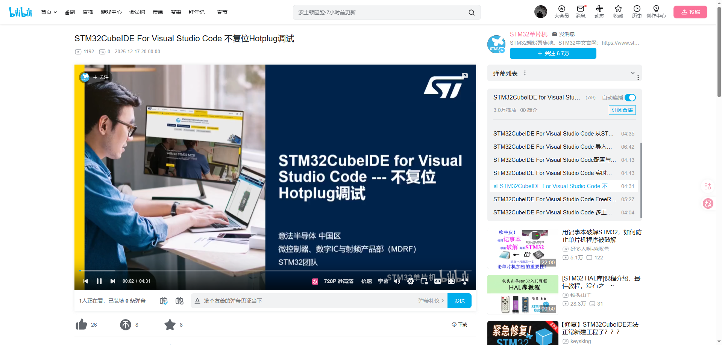Open the 历史 watch history icon
This screenshot has width=722, height=345.
pyautogui.click(x=637, y=12)
